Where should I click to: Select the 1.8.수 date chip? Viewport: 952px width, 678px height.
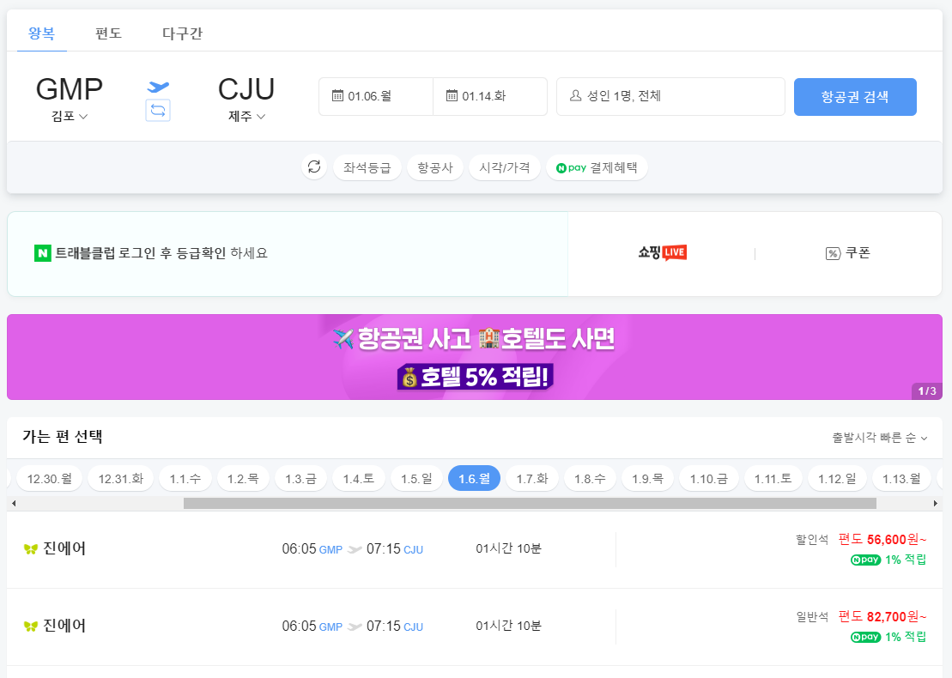pyautogui.click(x=590, y=477)
